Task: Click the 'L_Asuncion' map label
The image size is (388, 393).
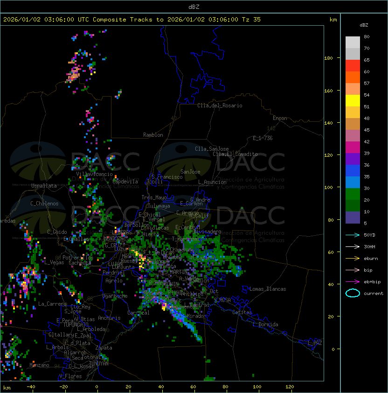Action: click(x=212, y=182)
